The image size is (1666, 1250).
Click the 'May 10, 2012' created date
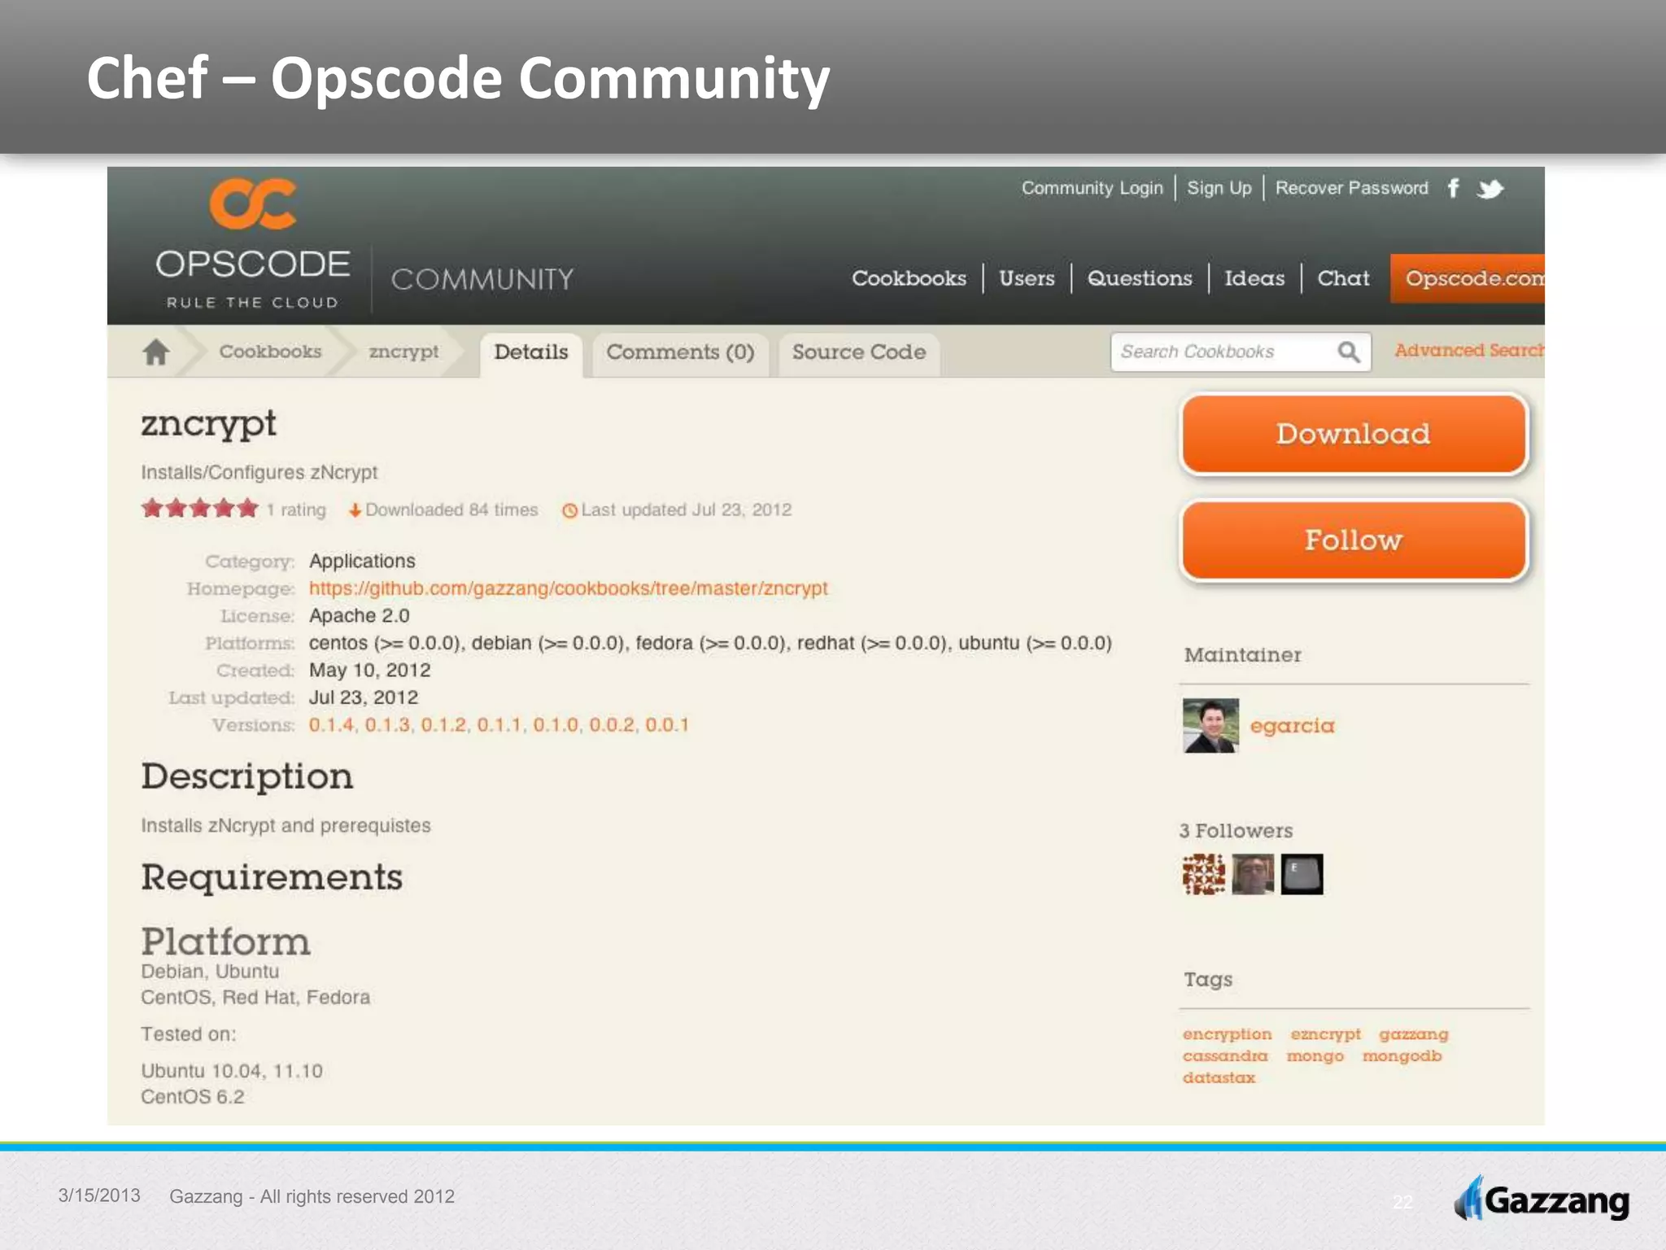[369, 671]
